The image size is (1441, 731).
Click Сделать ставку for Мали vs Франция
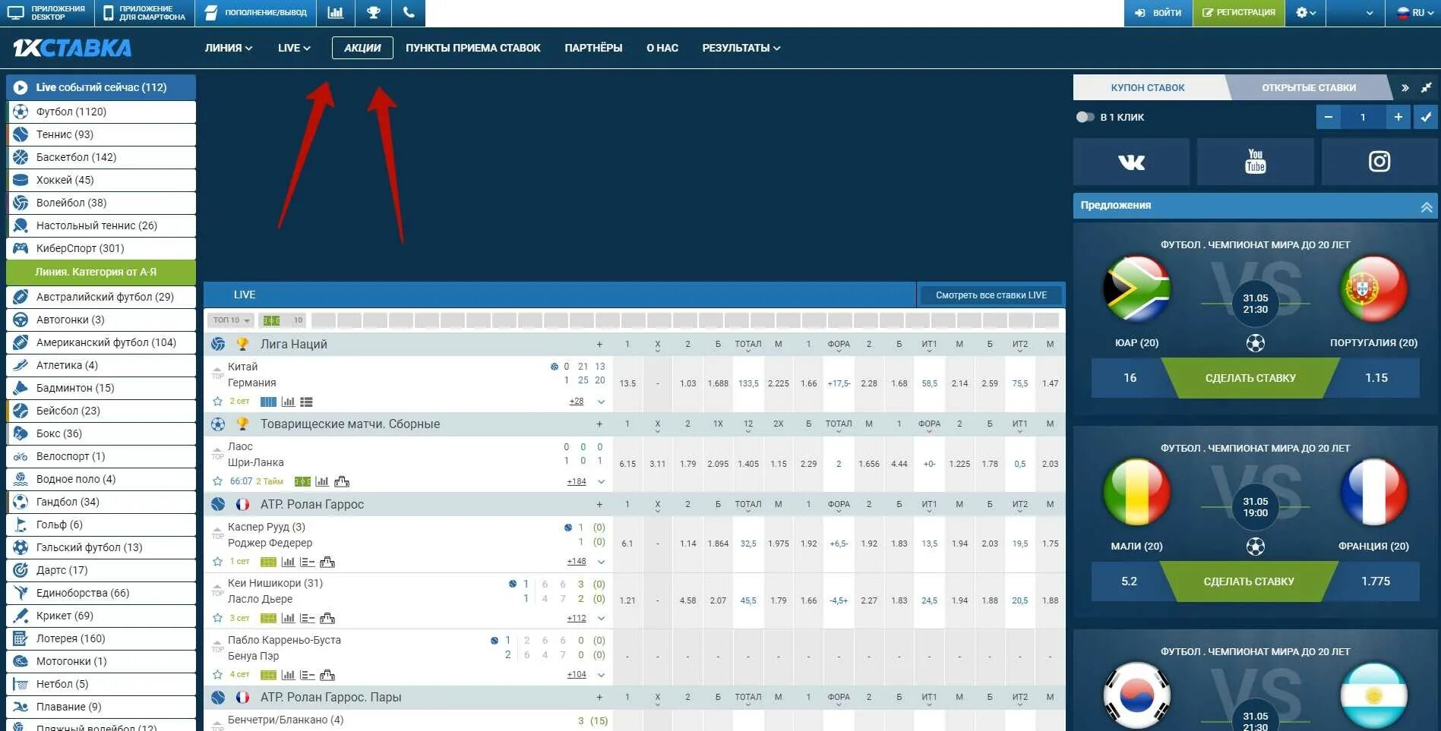point(1249,581)
